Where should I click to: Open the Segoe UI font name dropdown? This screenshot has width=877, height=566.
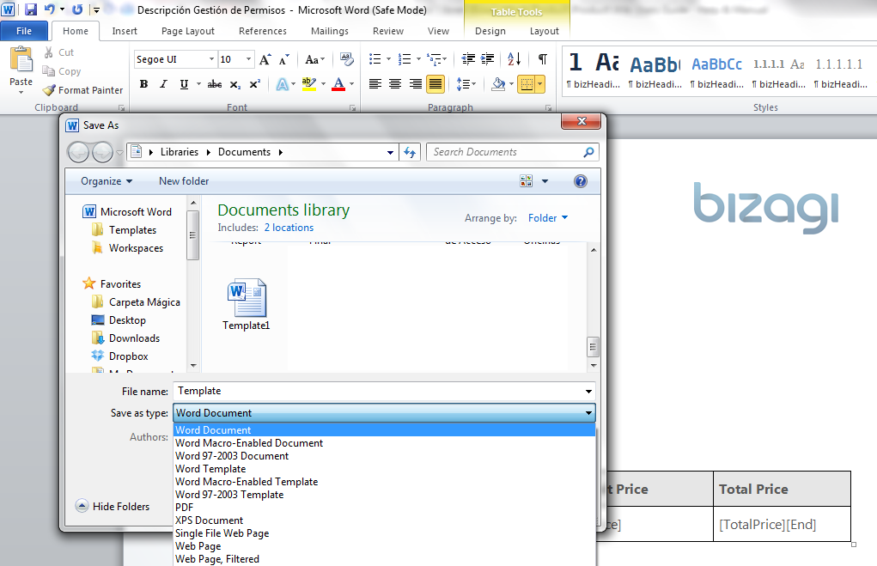point(211,59)
